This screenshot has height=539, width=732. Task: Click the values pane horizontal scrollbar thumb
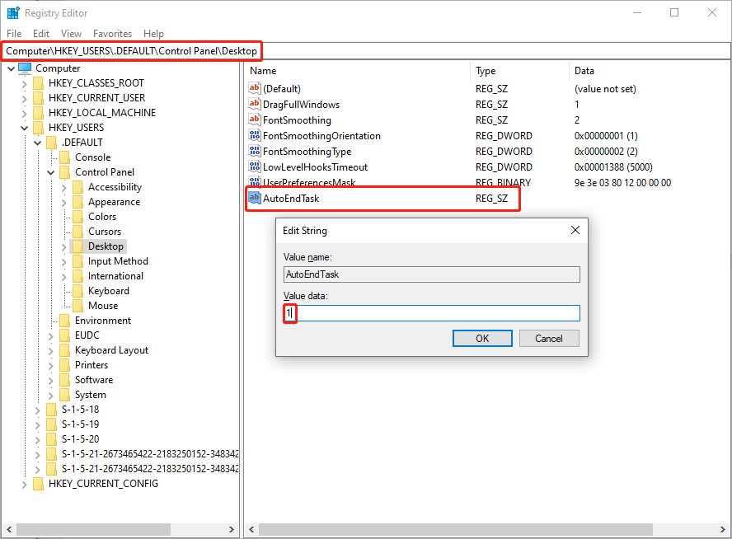tap(456, 529)
